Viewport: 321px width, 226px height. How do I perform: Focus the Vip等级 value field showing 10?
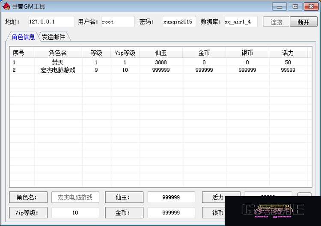click(x=75, y=212)
